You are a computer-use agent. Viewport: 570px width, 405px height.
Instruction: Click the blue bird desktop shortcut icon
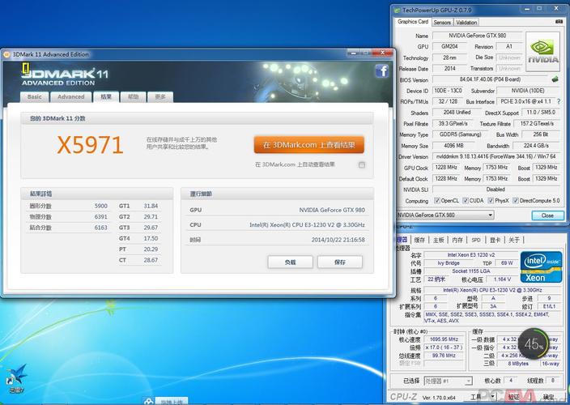click(x=16, y=374)
